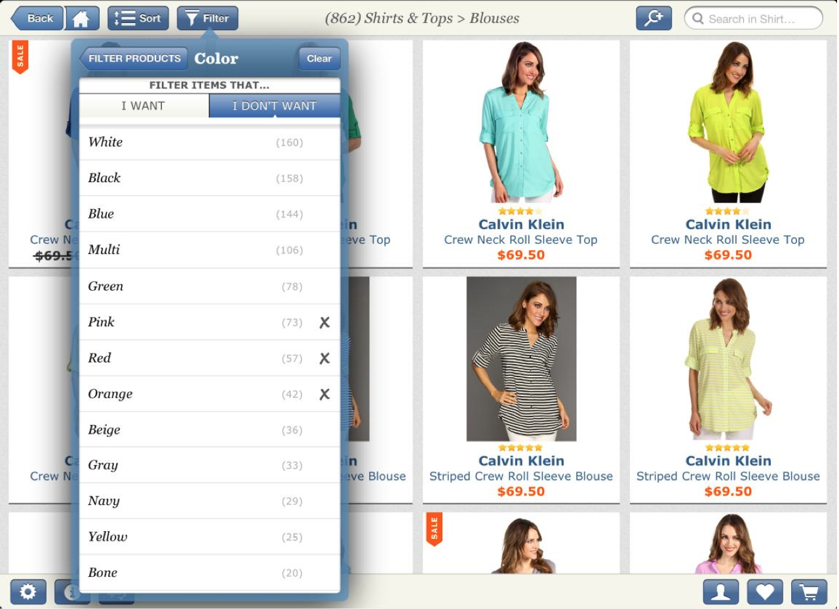Image resolution: width=839 pixels, height=609 pixels.
Task: Exclude the White color row
Action: click(210, 142)
